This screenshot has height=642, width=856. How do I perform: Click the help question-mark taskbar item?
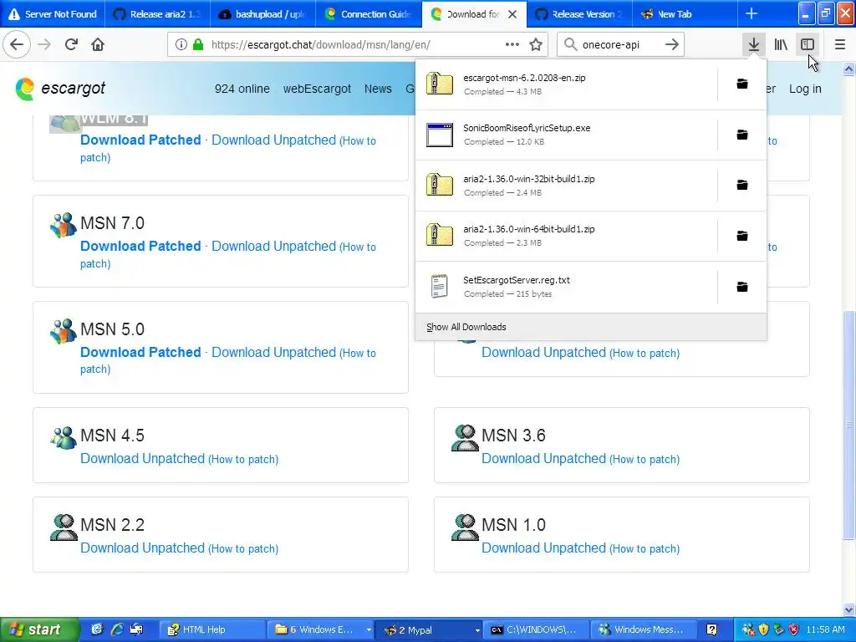[711, 629]
